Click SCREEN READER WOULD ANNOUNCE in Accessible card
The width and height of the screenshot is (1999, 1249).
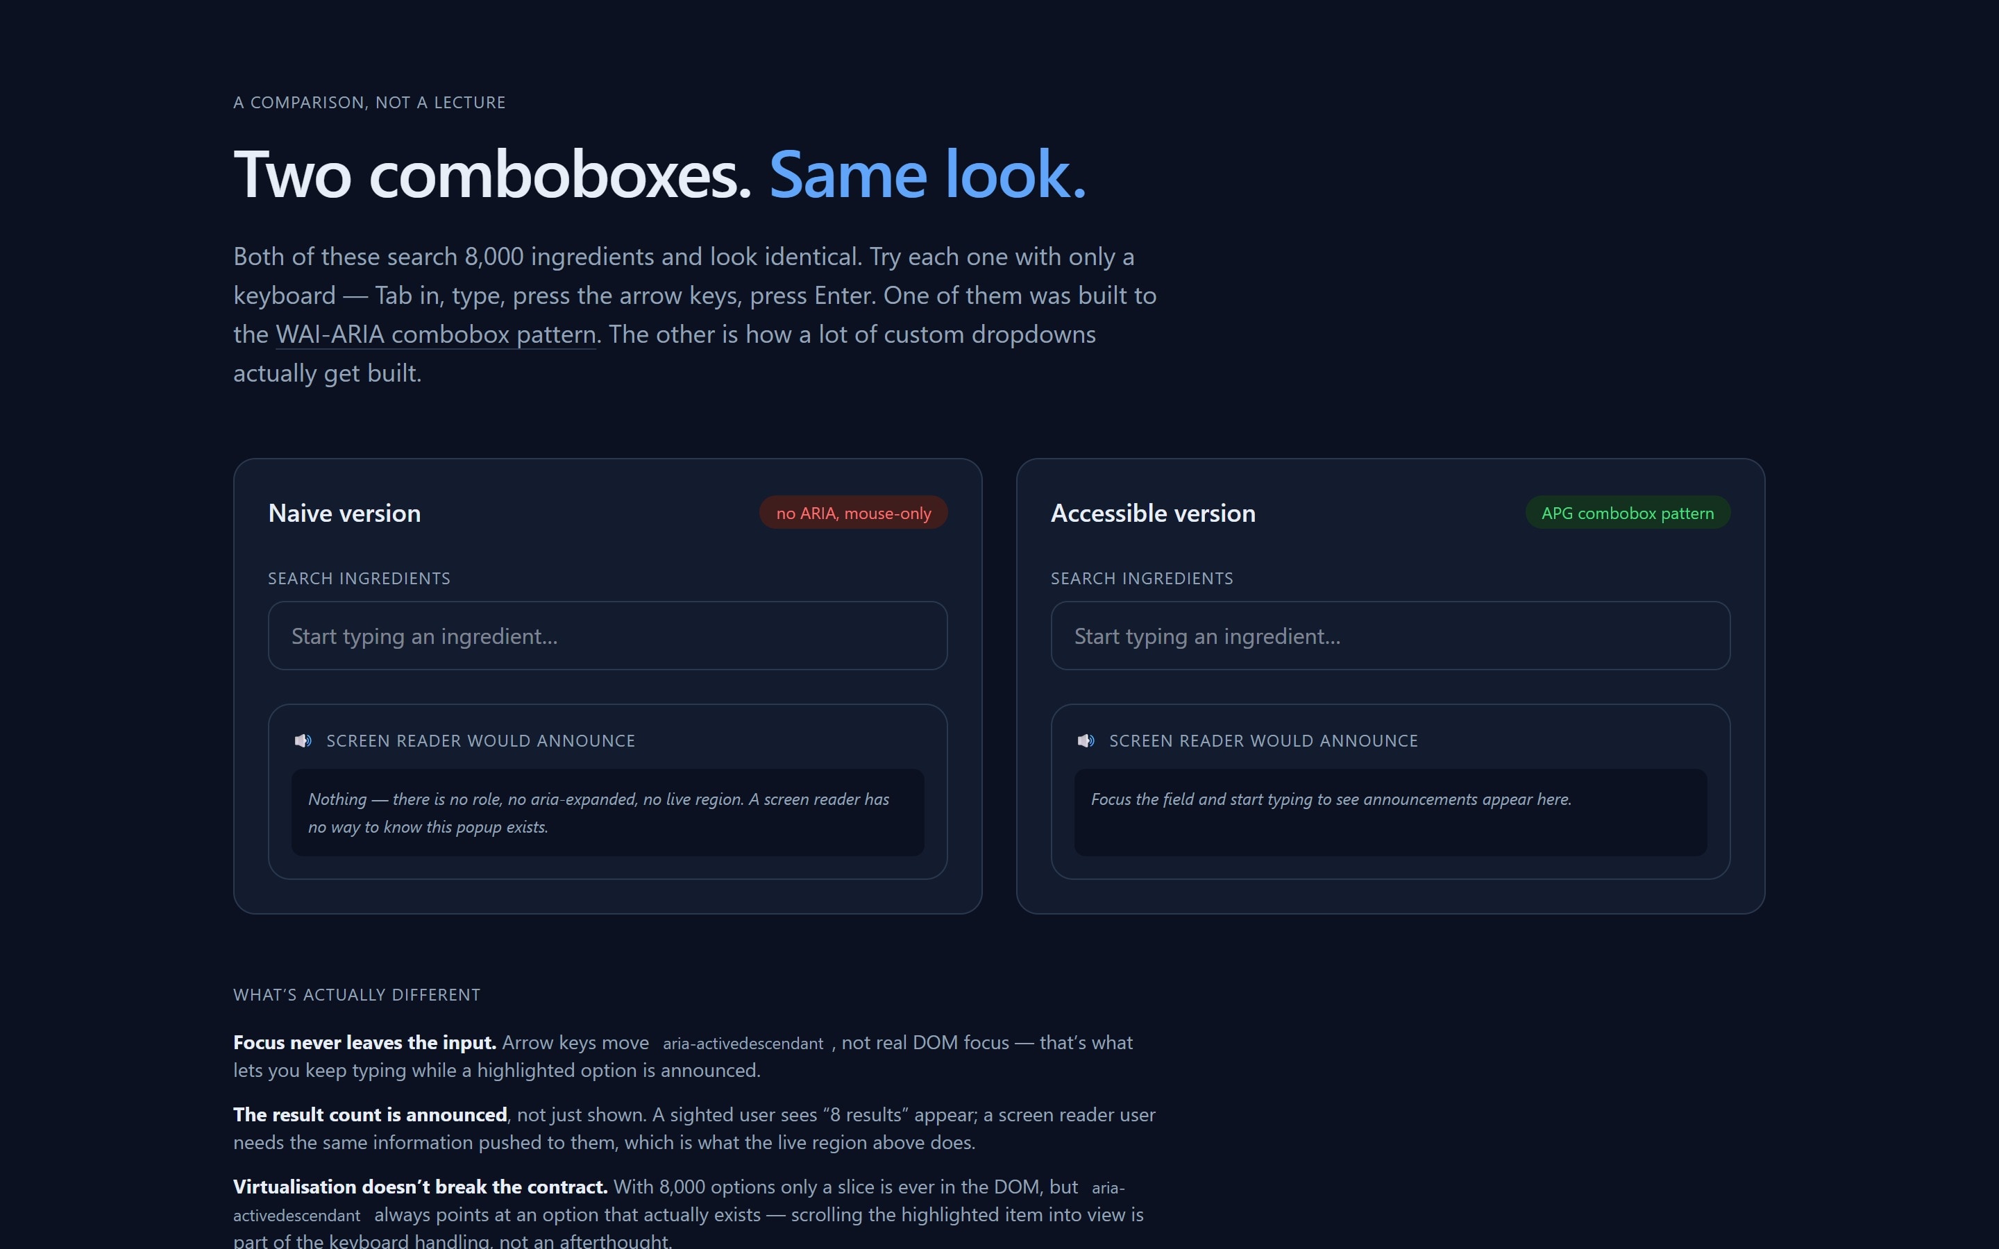point(1263,741)
